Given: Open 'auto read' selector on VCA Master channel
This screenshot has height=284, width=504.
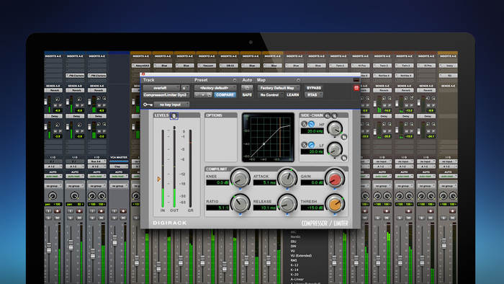Looking at the screenshot, I should pos(119,177).
